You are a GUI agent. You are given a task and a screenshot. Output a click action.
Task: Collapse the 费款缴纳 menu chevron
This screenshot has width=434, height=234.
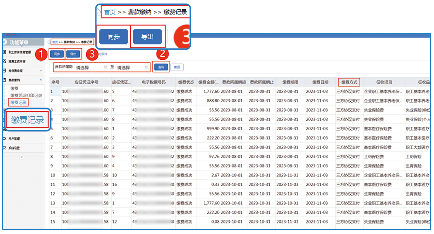[41, 79]
